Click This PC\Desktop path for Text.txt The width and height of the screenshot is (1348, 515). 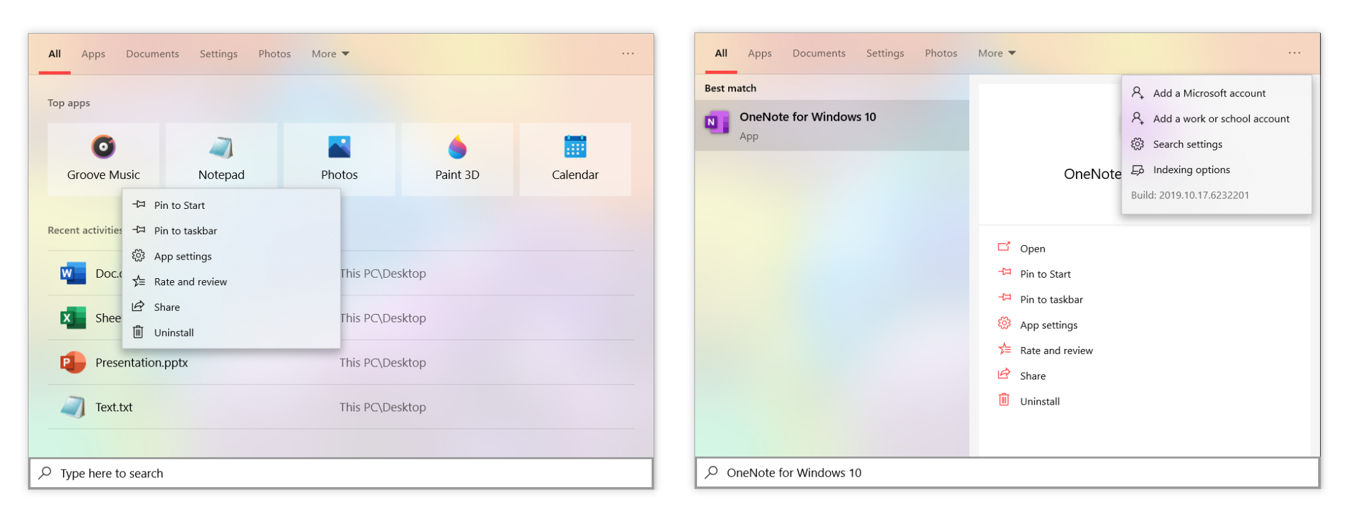click(383, 407)
